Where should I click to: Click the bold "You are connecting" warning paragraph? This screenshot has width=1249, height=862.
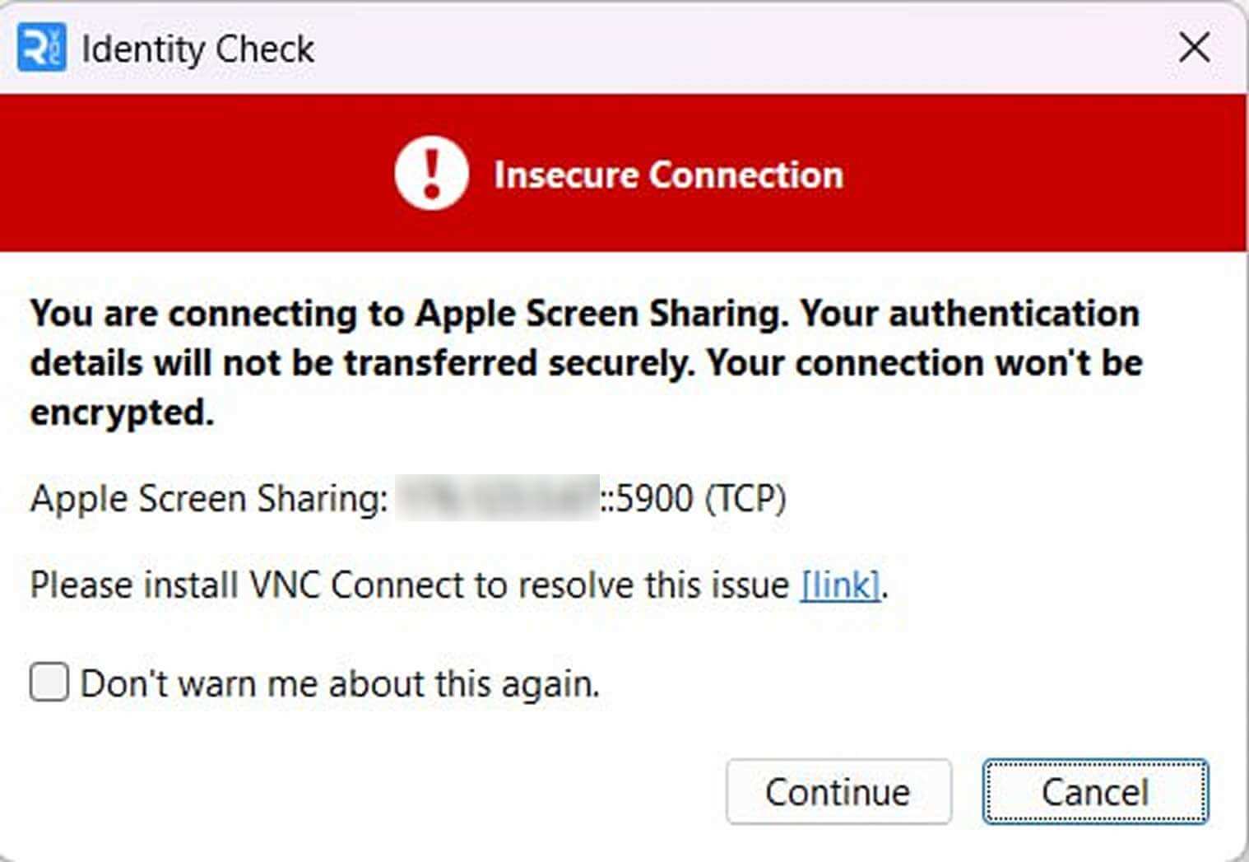pyautogui.click(x=586, y=363)
